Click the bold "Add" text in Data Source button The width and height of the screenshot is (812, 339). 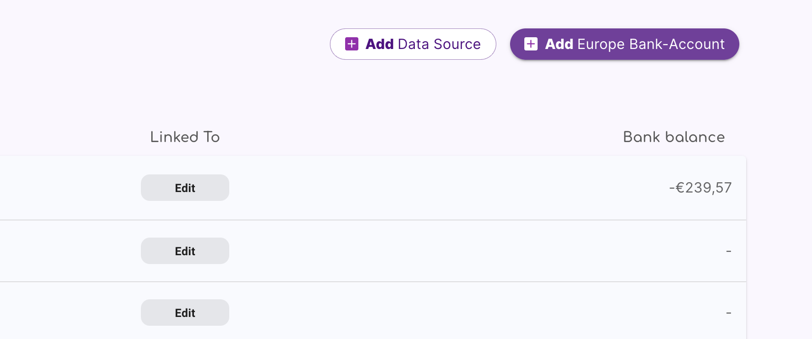tap(379, 44)
